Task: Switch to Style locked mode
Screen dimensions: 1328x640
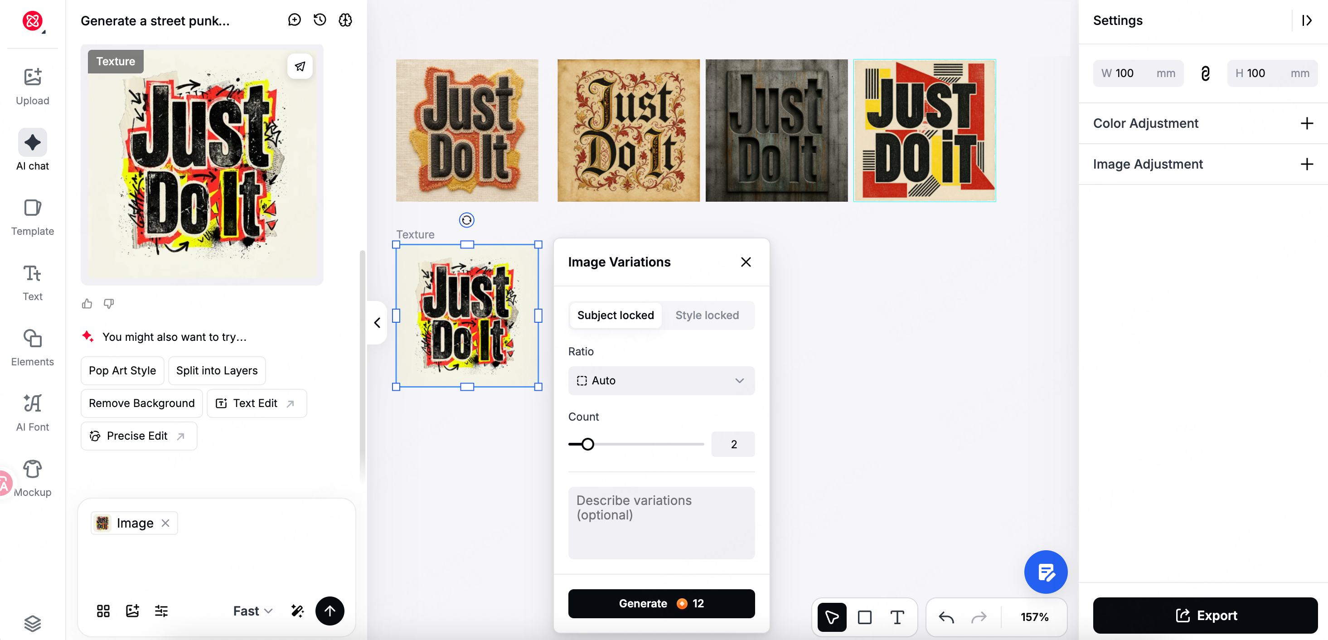Action: pos(707,315)
